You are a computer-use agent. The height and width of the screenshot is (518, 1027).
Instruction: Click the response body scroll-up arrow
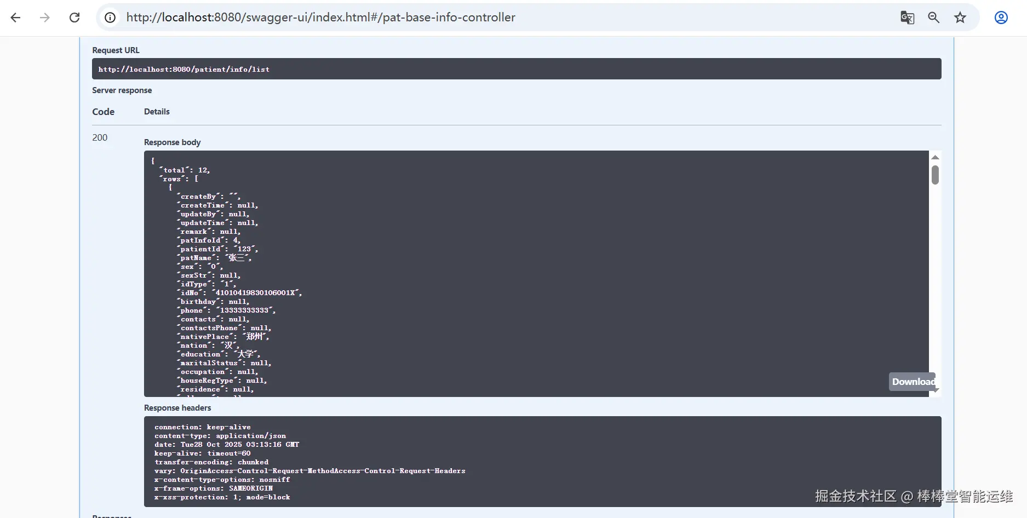click(936, 157)
